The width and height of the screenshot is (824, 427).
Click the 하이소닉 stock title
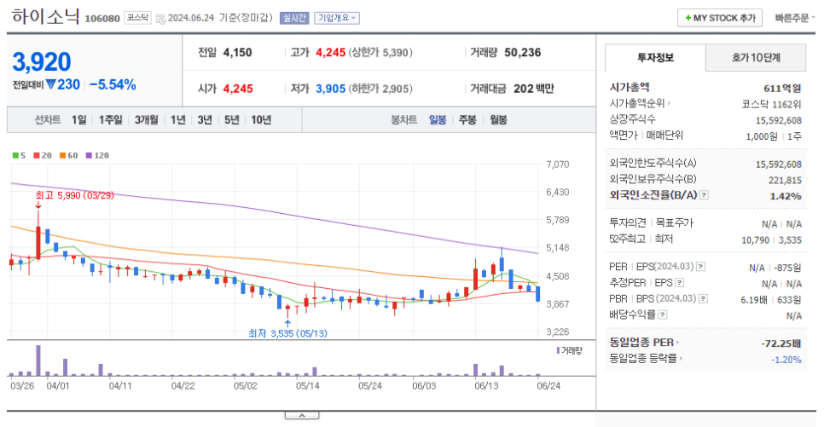[46, 17]
